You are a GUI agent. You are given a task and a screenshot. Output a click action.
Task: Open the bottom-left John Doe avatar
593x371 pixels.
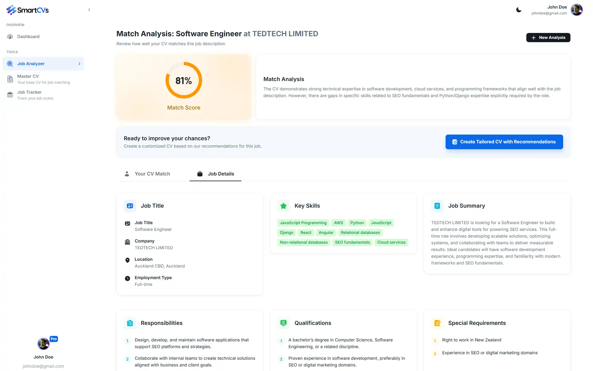(x=44, y=343)
